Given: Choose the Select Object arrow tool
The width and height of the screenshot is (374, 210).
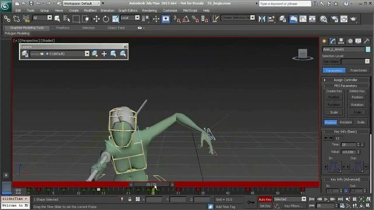Looking at the screenshot, I should pyautogui.click(x=57, y=19).
